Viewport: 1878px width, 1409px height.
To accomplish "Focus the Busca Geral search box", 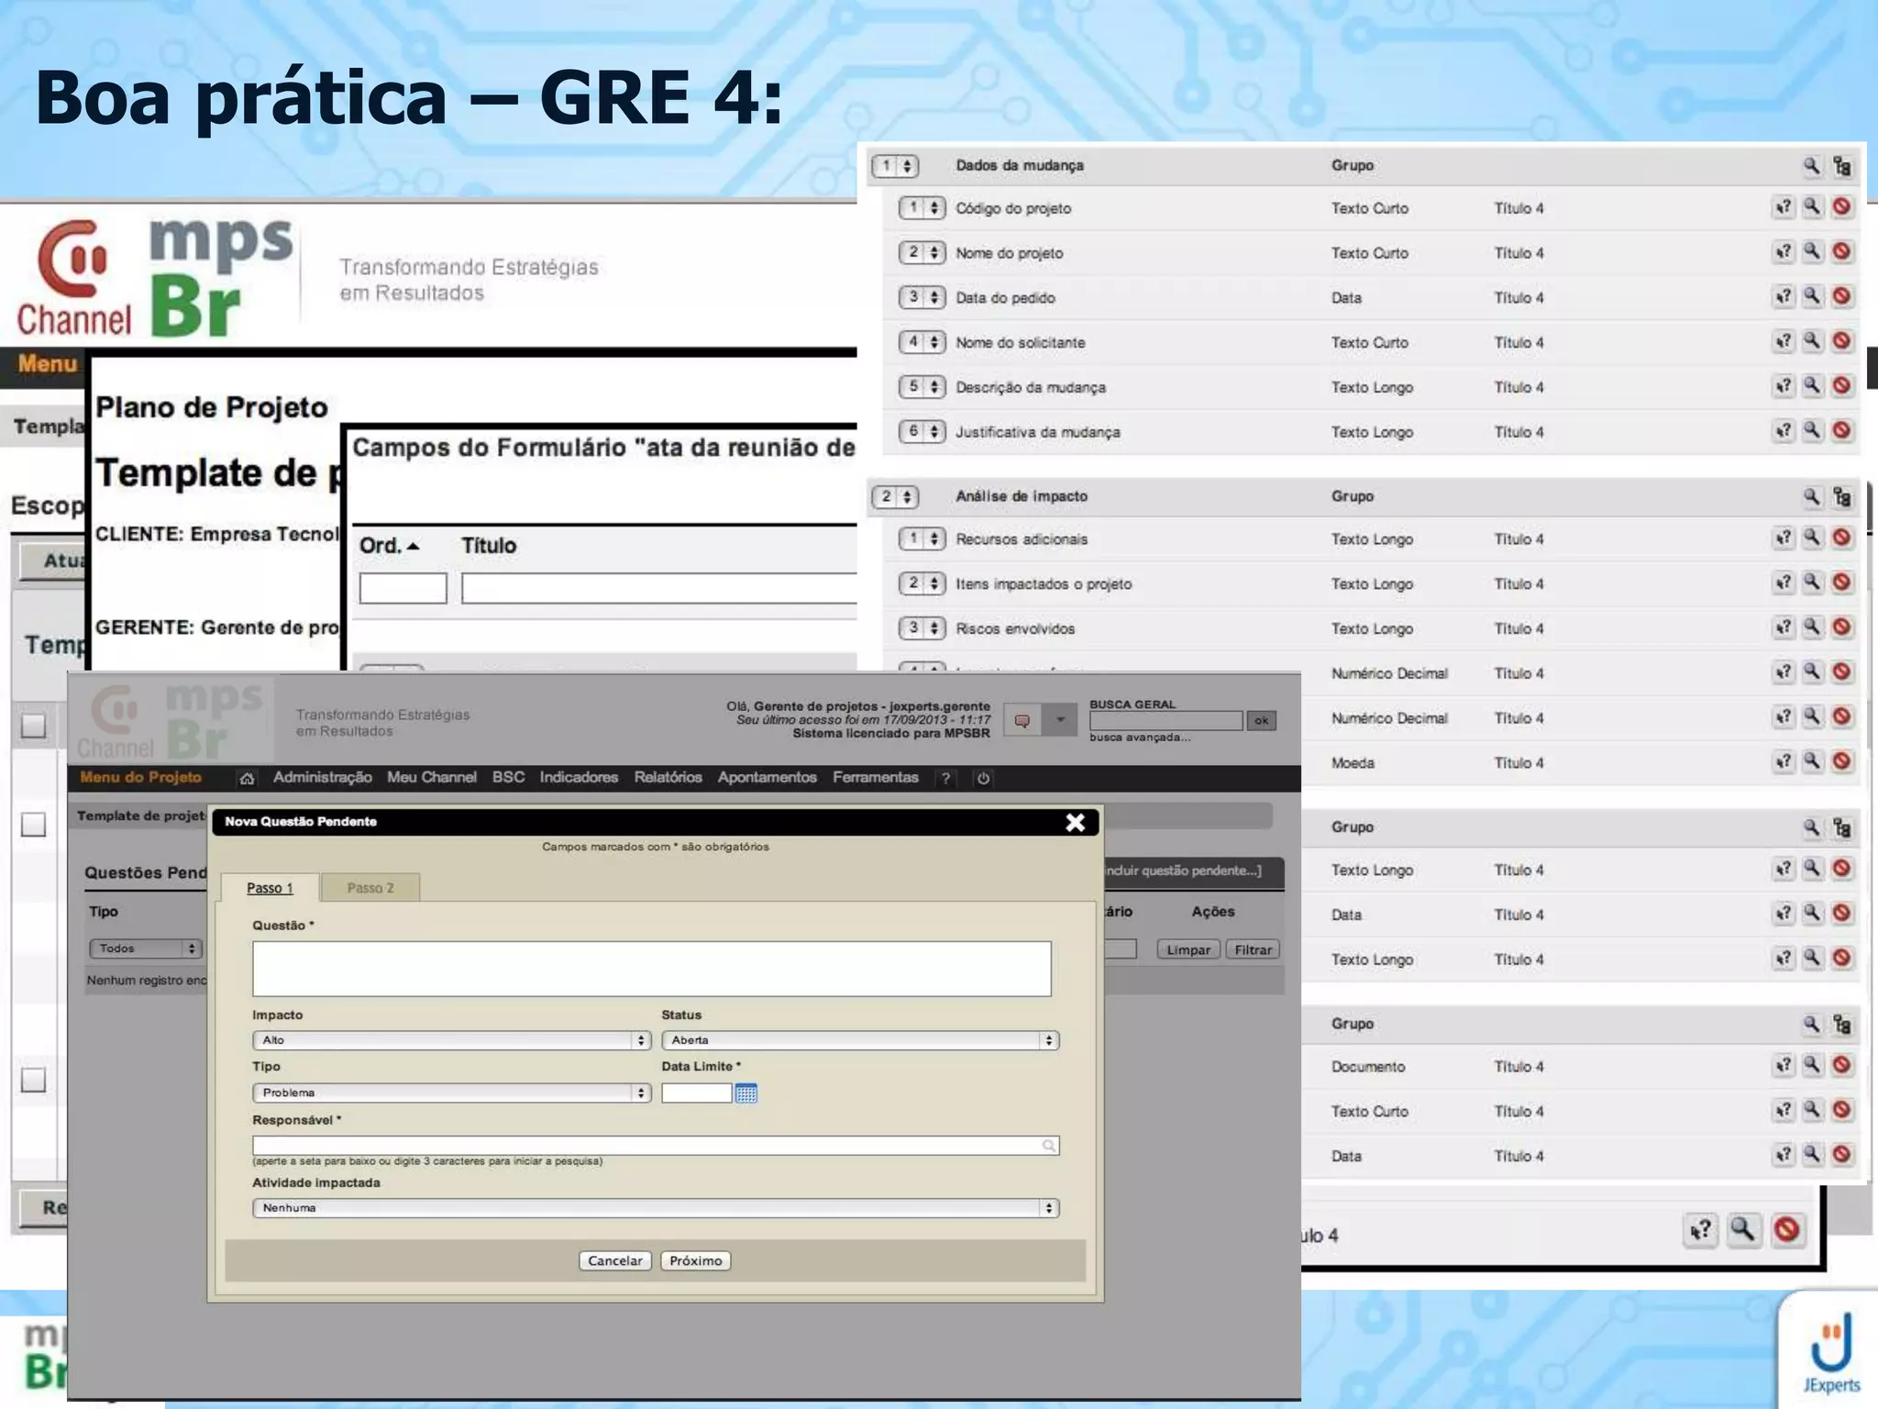I will pyautogui.click(x=1165, y=721).
